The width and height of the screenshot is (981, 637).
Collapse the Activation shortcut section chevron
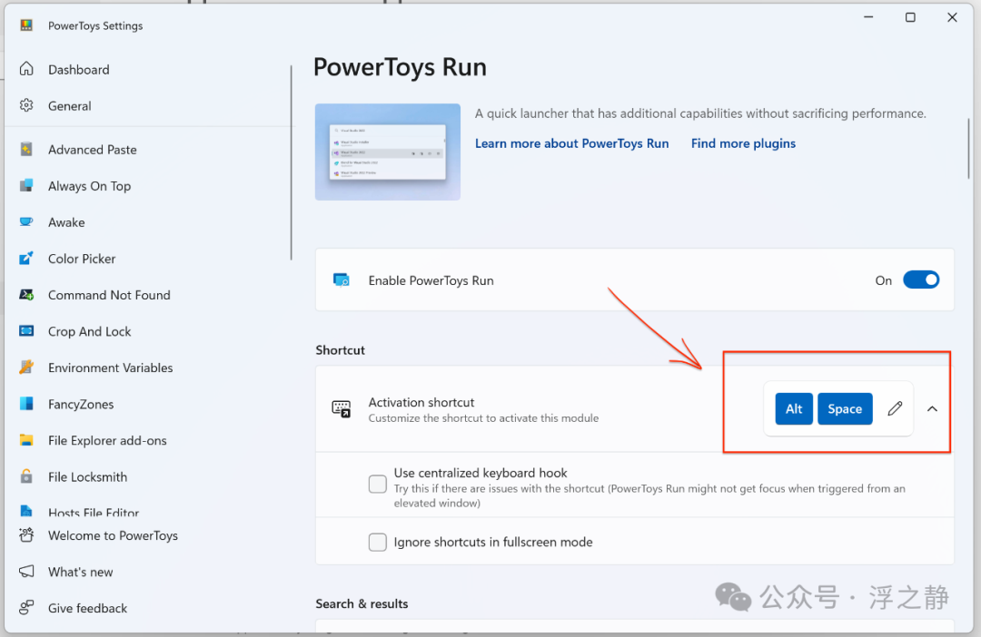[x=932, y=409]
